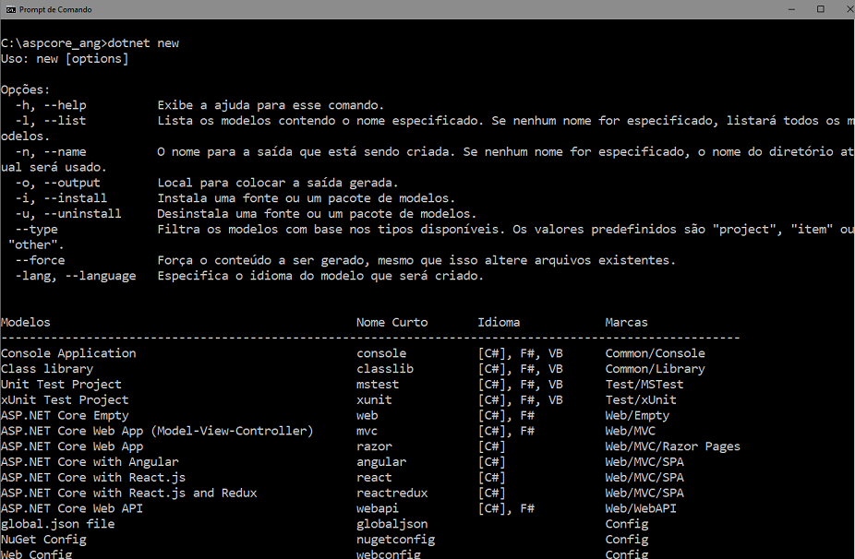
Task: Click the 'Common/Console' tag
Action: coord(655,353)
